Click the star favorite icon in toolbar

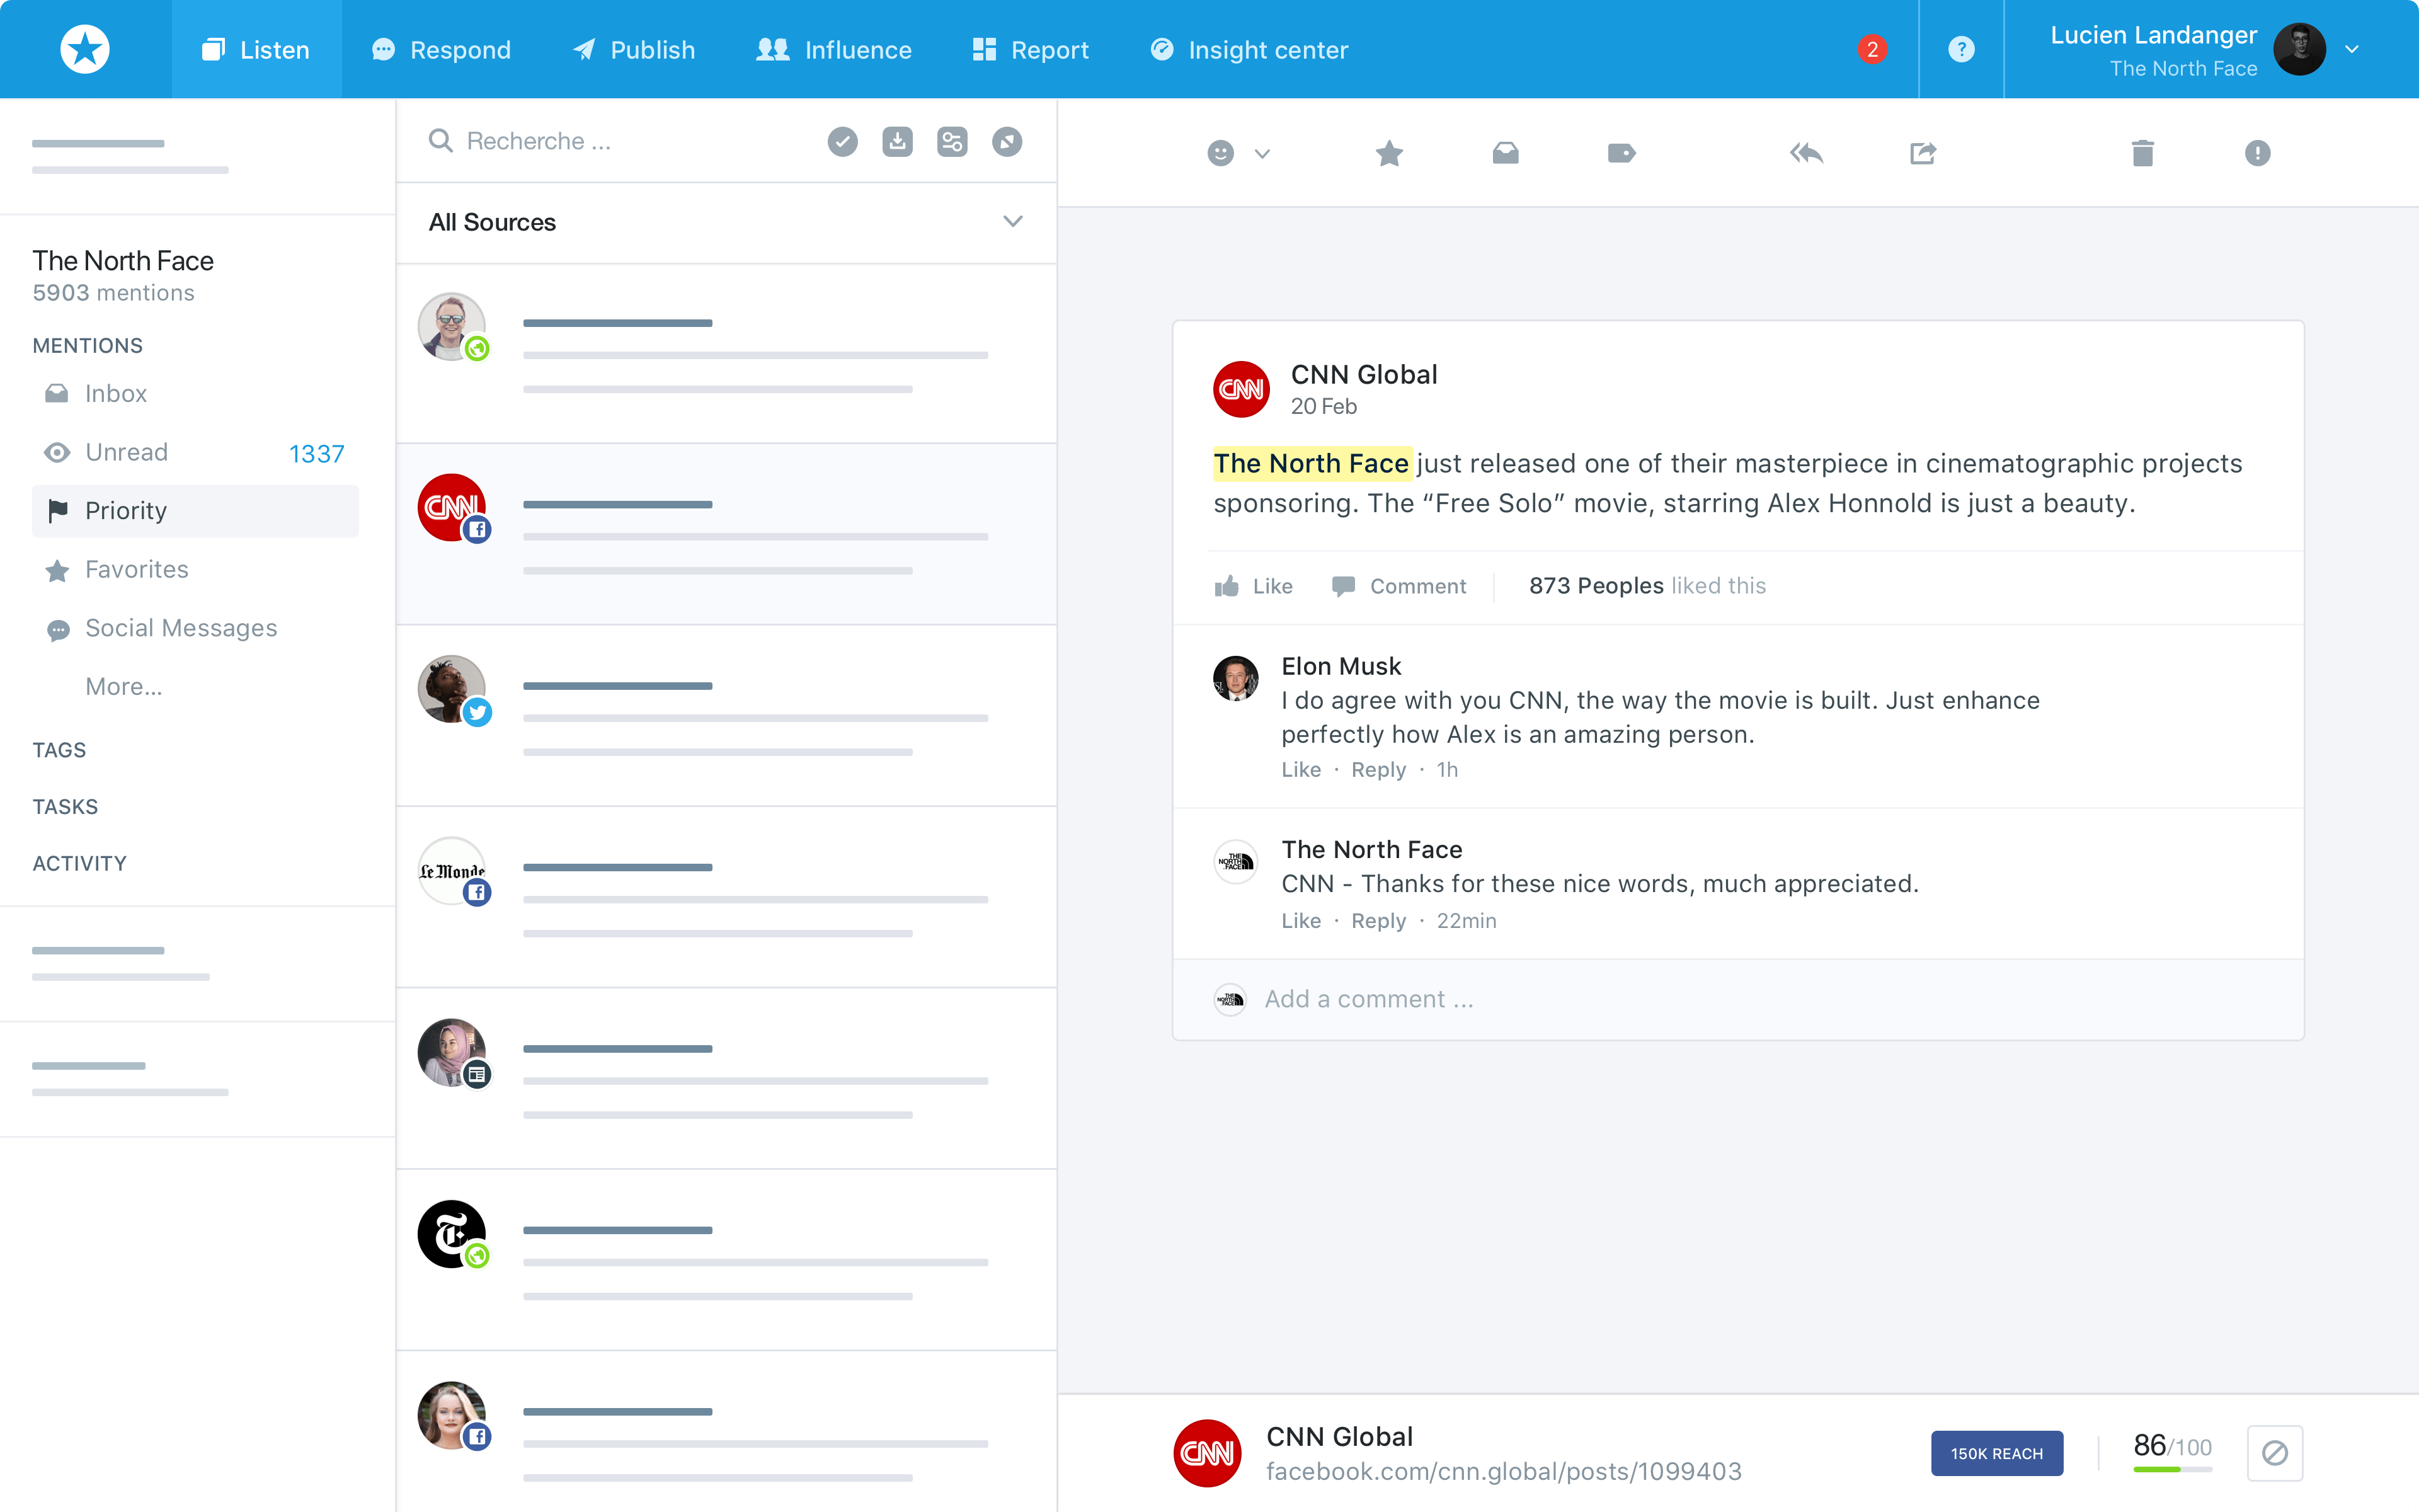pos(1390,153)
